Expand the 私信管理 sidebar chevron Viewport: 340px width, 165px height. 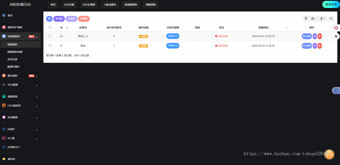37,118
